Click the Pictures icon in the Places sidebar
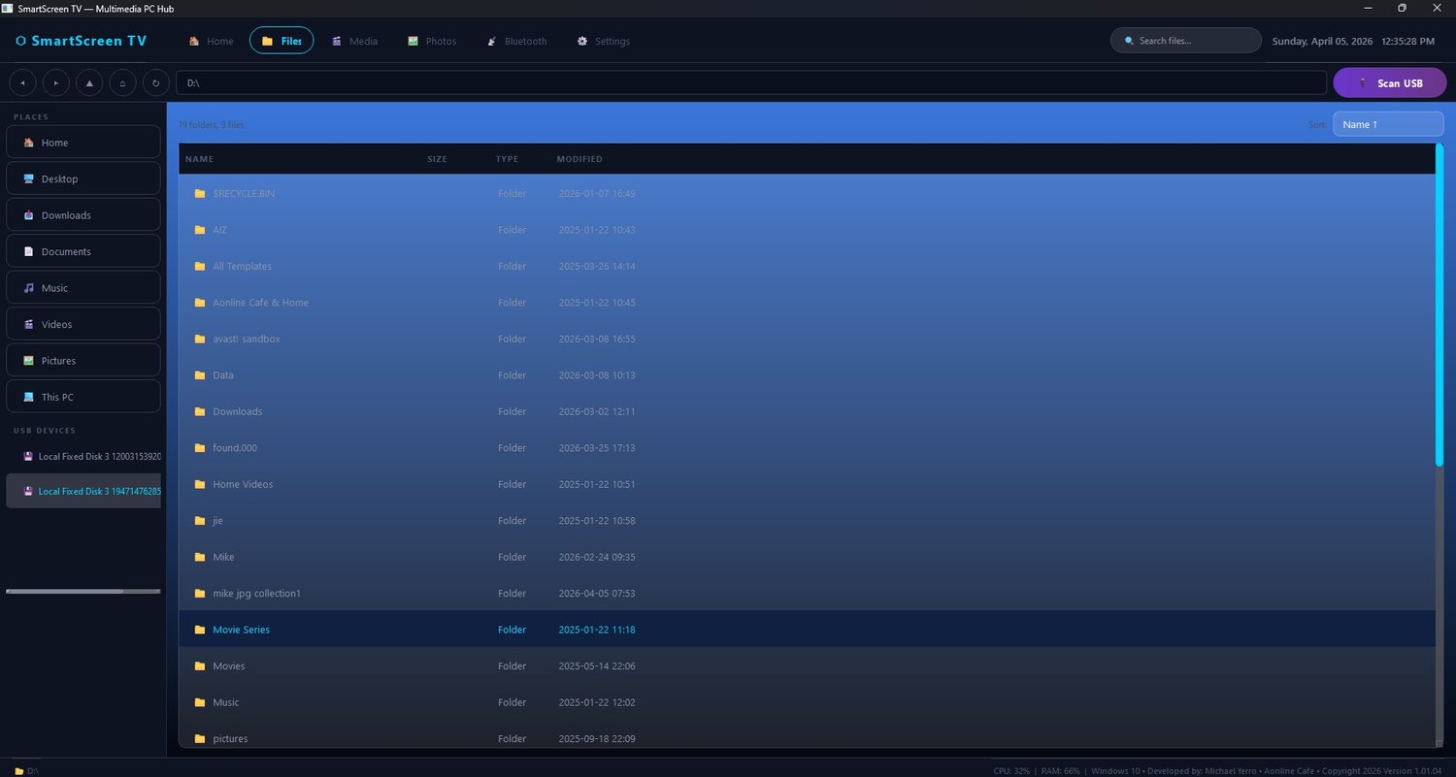This screenshot has width=1456, height=777. tap(29, 361)
